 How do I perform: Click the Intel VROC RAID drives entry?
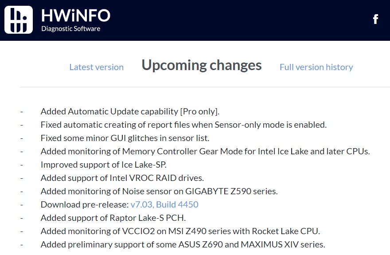click(x=122, y=178)
